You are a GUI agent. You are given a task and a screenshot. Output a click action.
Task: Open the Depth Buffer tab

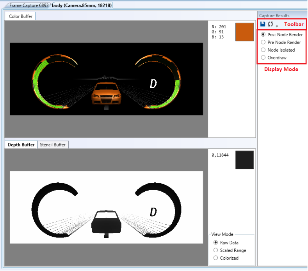click(21, 144)
